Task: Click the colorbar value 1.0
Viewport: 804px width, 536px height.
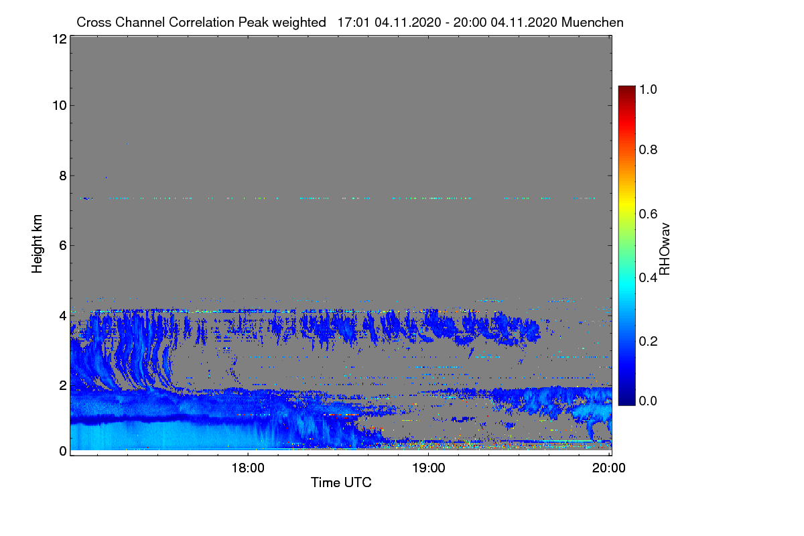Action: tap(649, 88)
